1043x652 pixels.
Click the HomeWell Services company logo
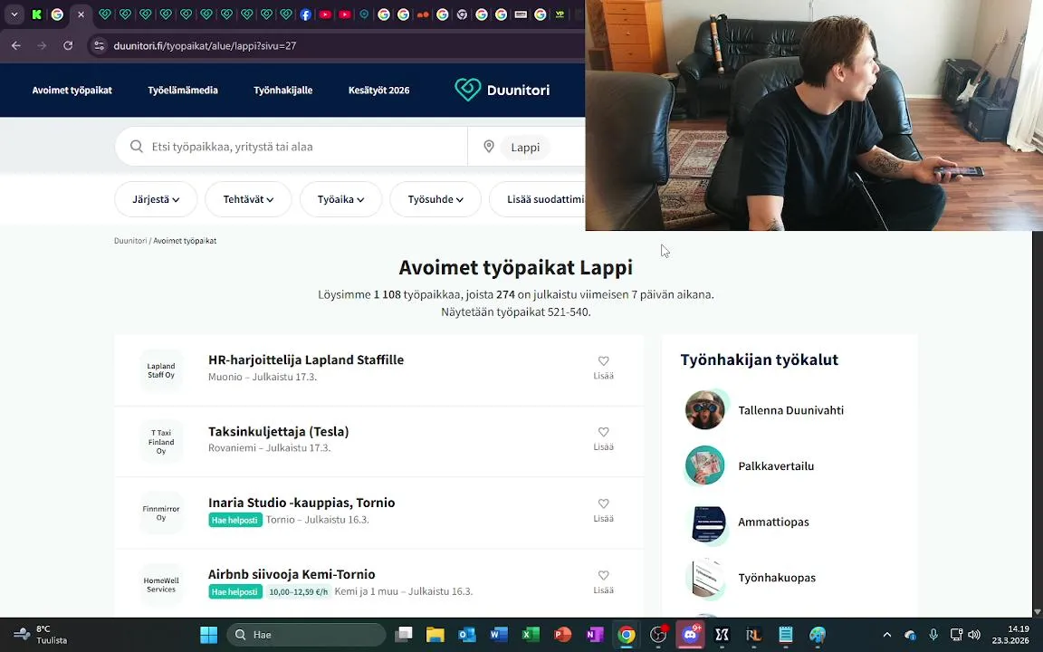click(161, 585)
